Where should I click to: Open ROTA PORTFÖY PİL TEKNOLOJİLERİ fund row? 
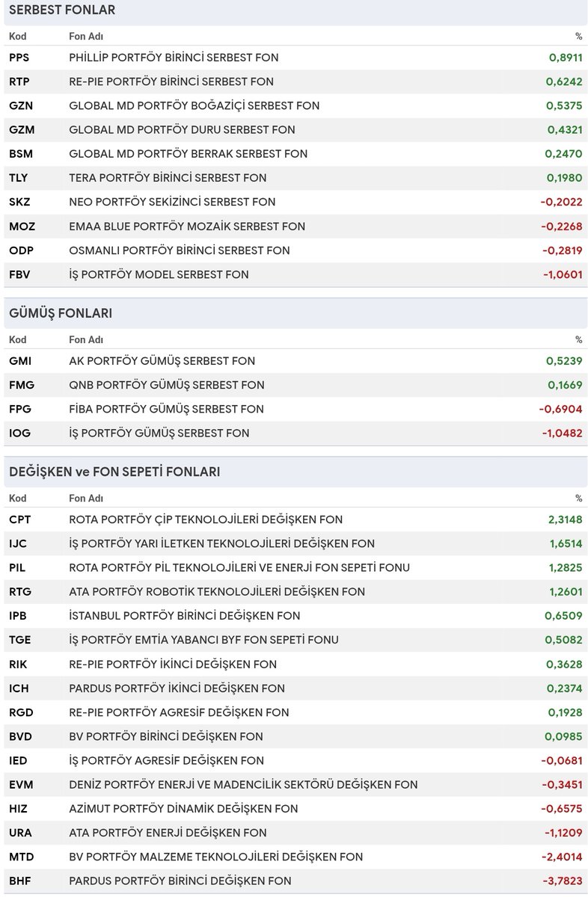(x=295, y=567)
